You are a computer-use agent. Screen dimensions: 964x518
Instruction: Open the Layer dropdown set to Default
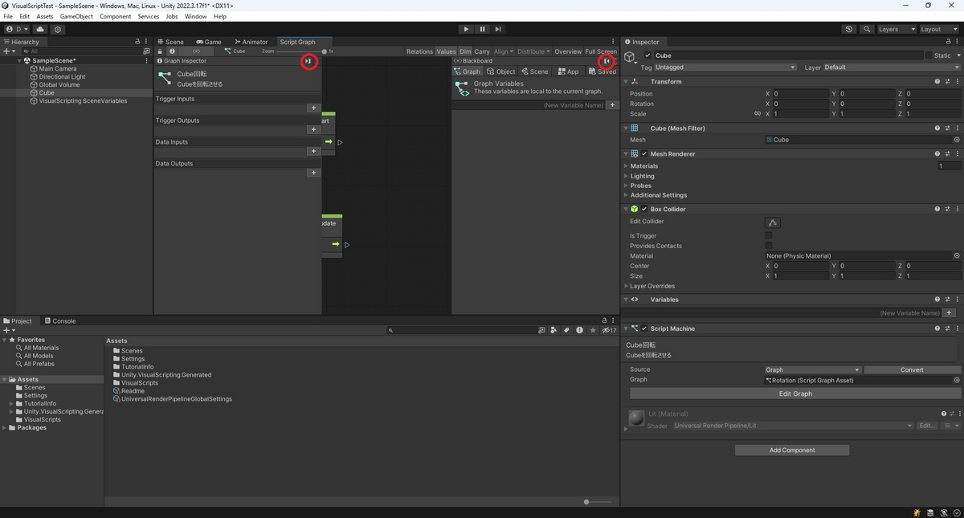coord(891,67)
